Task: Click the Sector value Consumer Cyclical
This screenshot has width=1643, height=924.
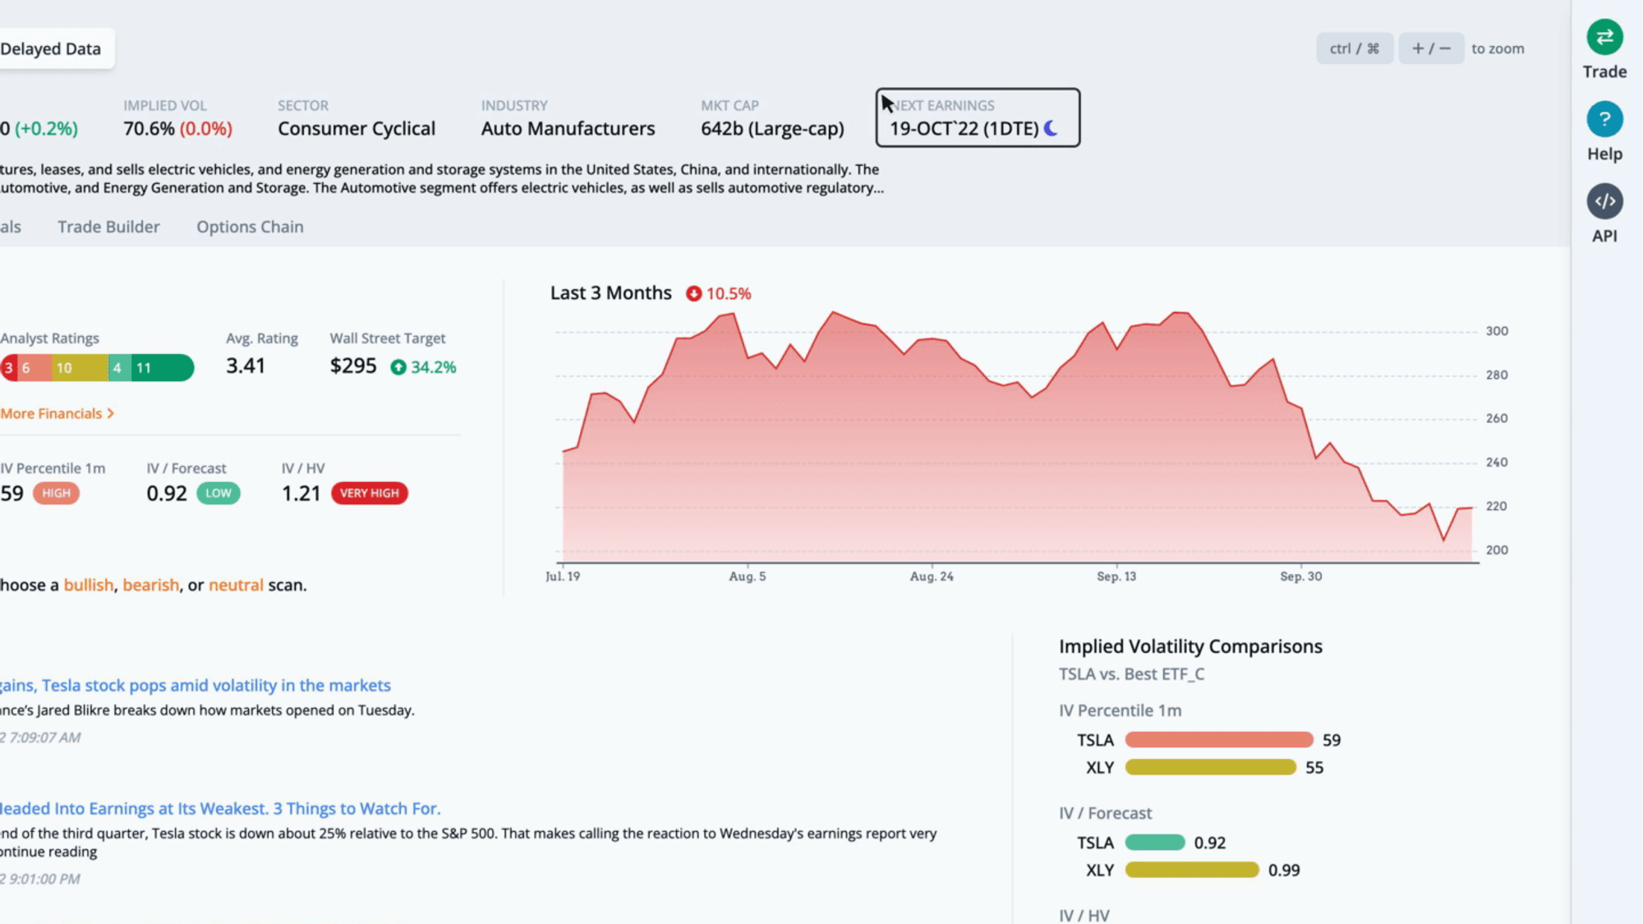Action: (357, 129)
